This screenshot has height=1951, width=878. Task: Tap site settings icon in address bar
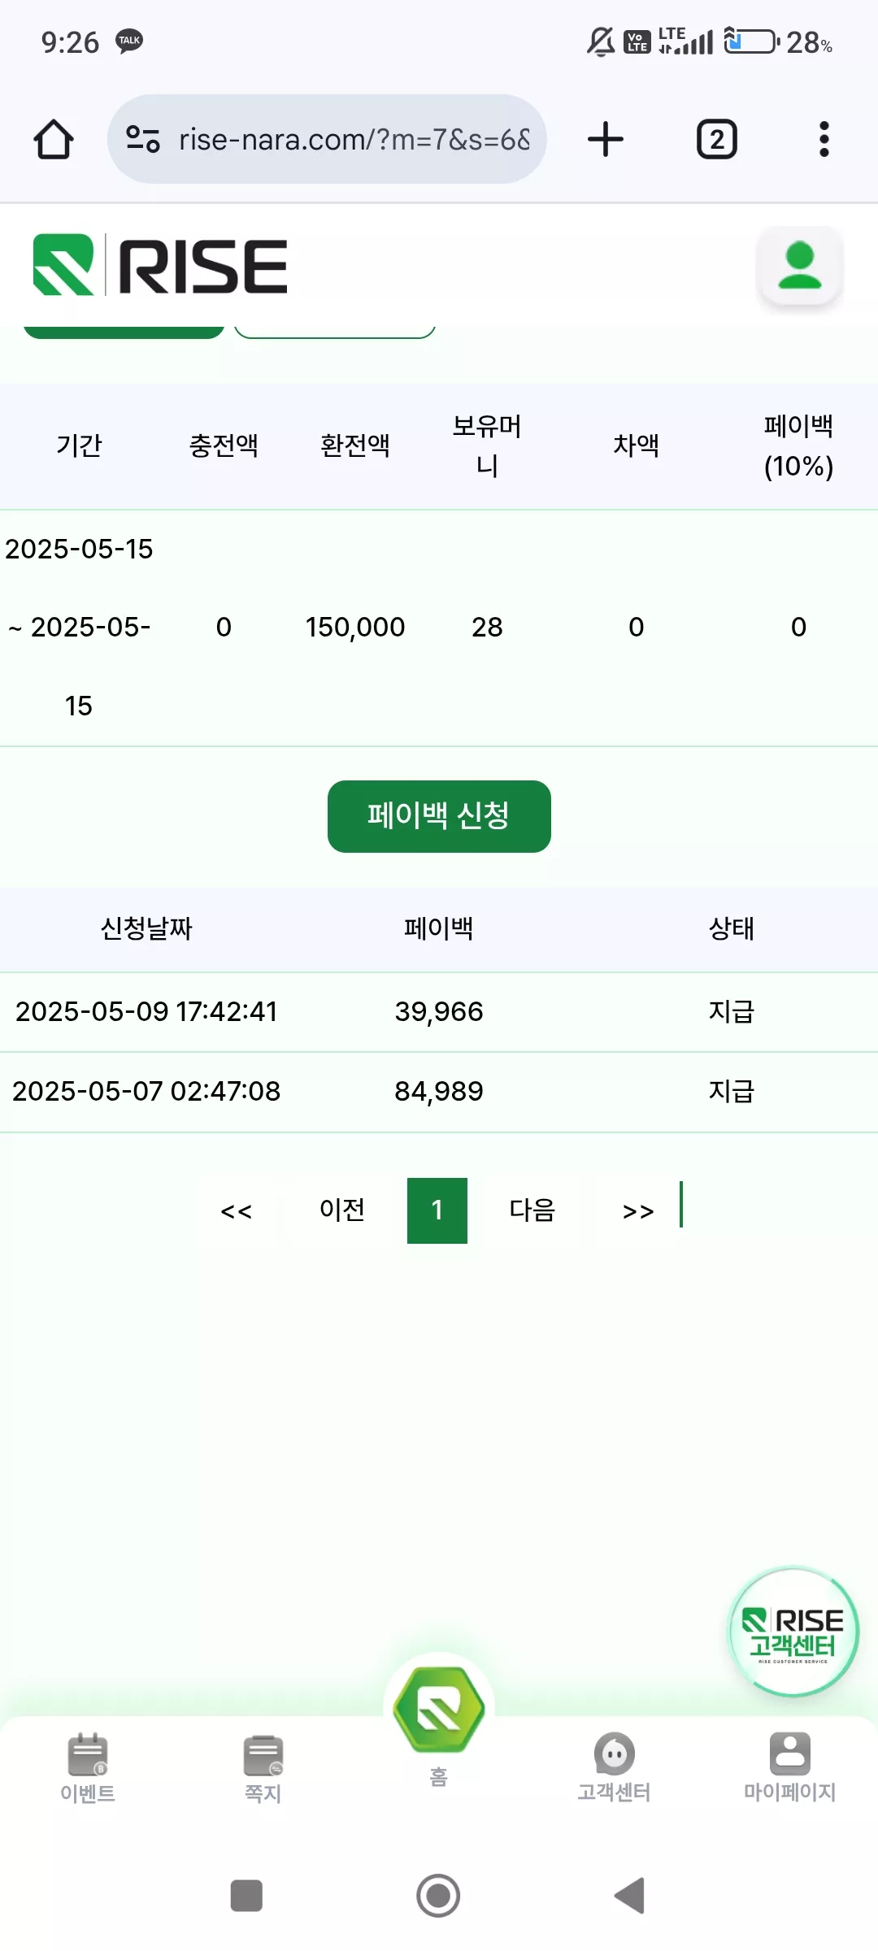coord(143,139)
